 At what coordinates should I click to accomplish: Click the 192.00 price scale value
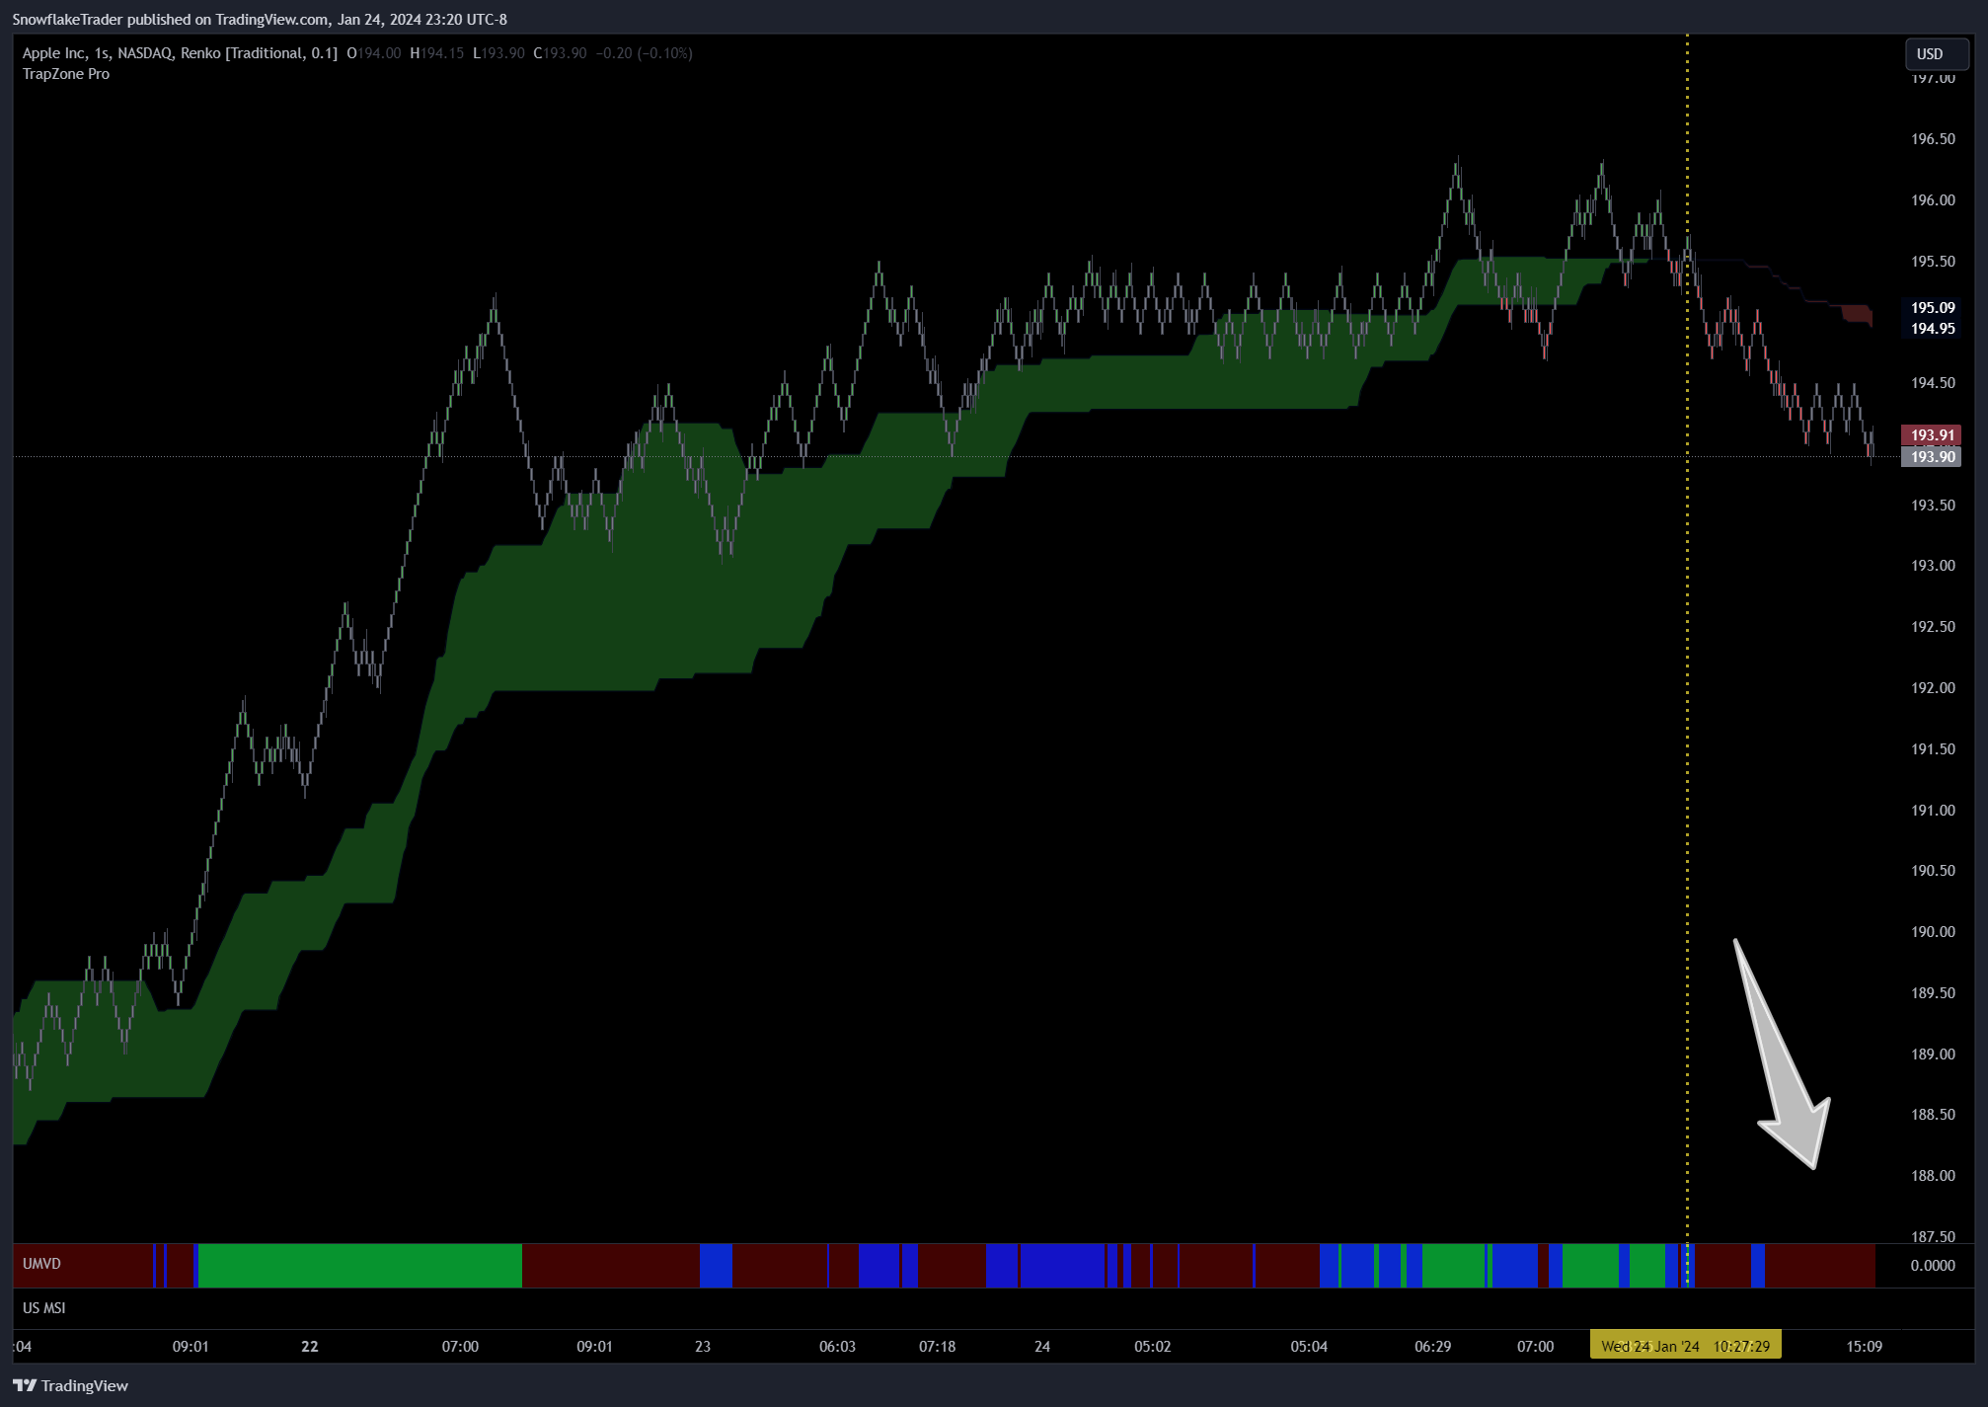(x=1933, y=688)
